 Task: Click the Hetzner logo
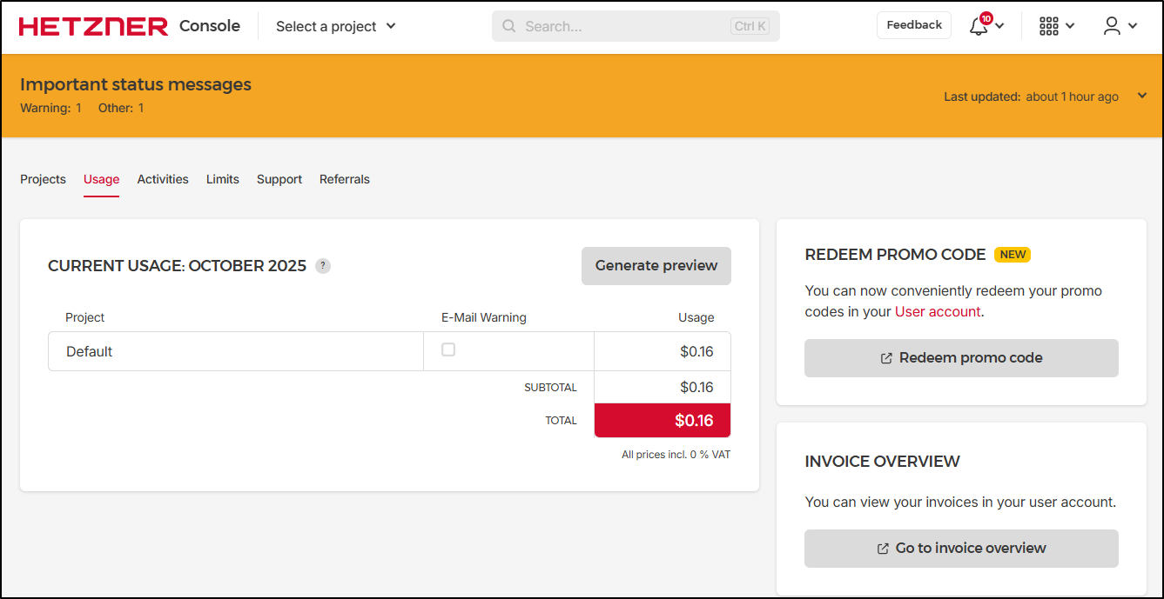93,26
